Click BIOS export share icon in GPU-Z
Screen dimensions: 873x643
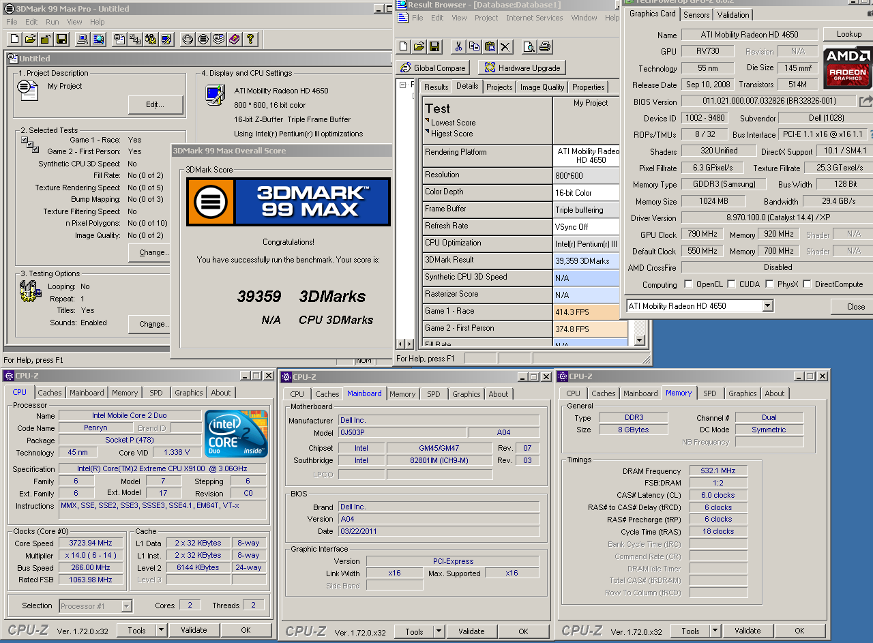tap(865, 101)
